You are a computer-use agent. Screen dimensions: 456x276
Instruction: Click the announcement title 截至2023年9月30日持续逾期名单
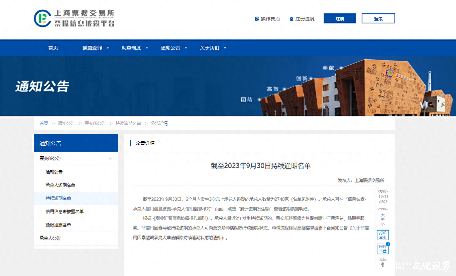click(261, 166)
